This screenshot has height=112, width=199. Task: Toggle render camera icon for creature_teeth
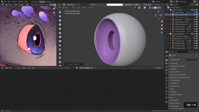pos(197,29)
